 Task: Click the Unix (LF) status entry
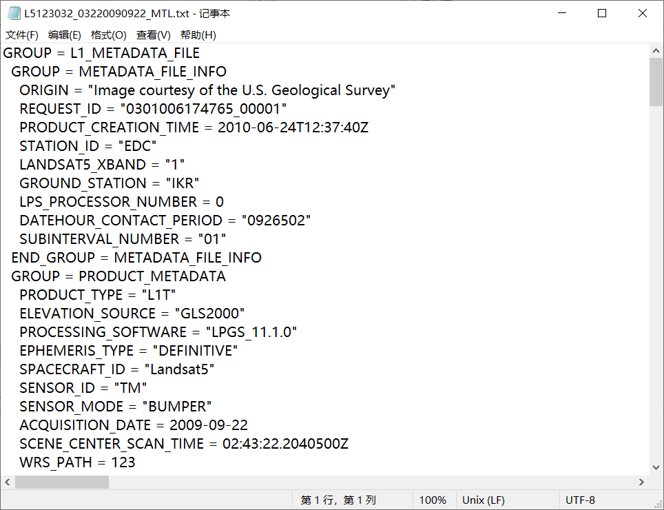point(484,500)
